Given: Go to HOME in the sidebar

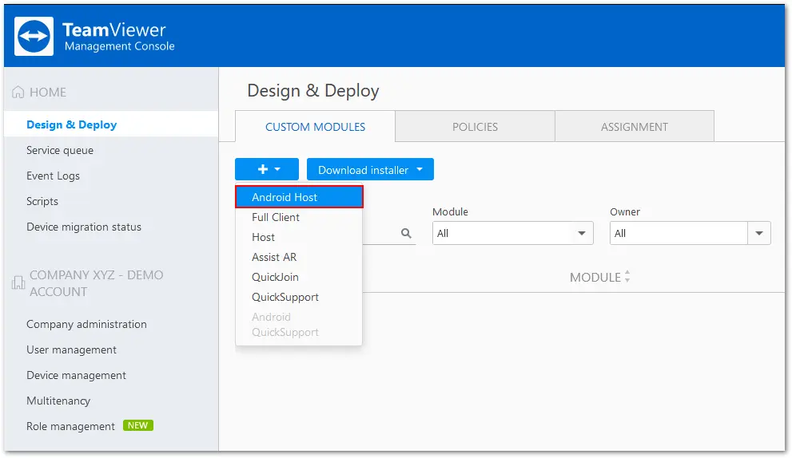Looking at the screenshot, I should 48,93.
